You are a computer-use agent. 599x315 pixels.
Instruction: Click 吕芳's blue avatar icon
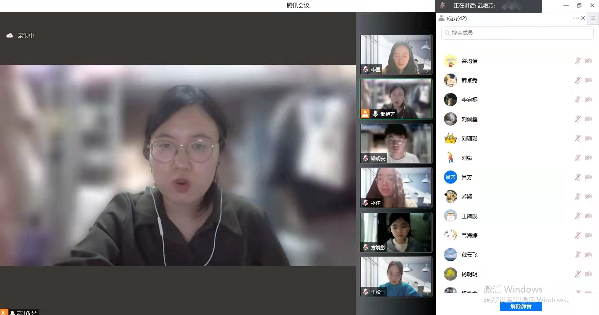[x=450, y=177]
